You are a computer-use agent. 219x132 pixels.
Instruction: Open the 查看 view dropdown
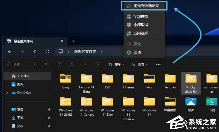click(x=140, y=64)
